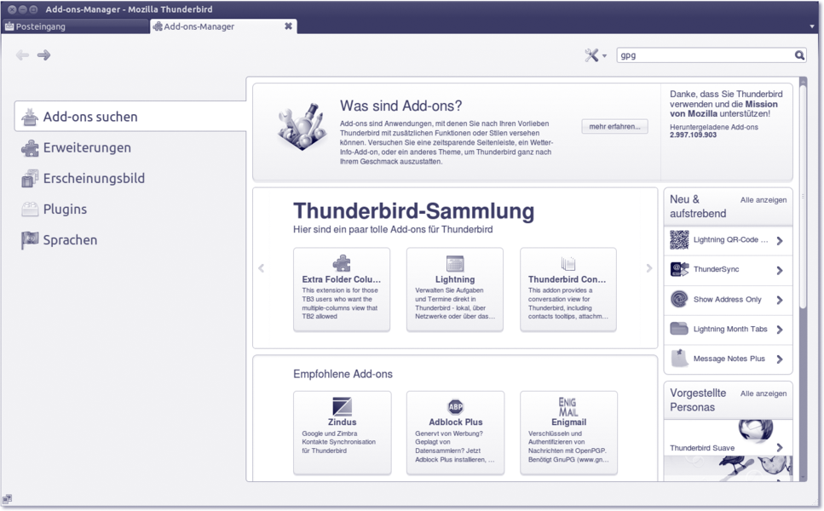This screenshot has height=511, width=824.
Task: Click the Zindus add-on icon
Action: [x=342, y=406]
